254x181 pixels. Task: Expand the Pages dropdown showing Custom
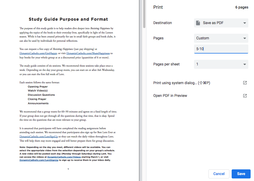coord(221,38)
